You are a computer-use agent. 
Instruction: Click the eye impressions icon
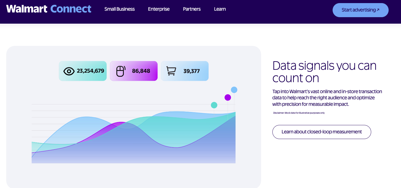(x=69, y=71)
